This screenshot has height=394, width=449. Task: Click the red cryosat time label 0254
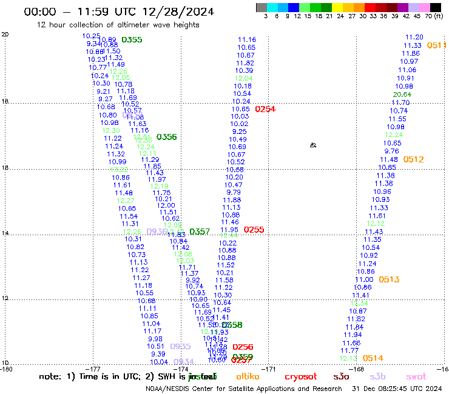265,109
